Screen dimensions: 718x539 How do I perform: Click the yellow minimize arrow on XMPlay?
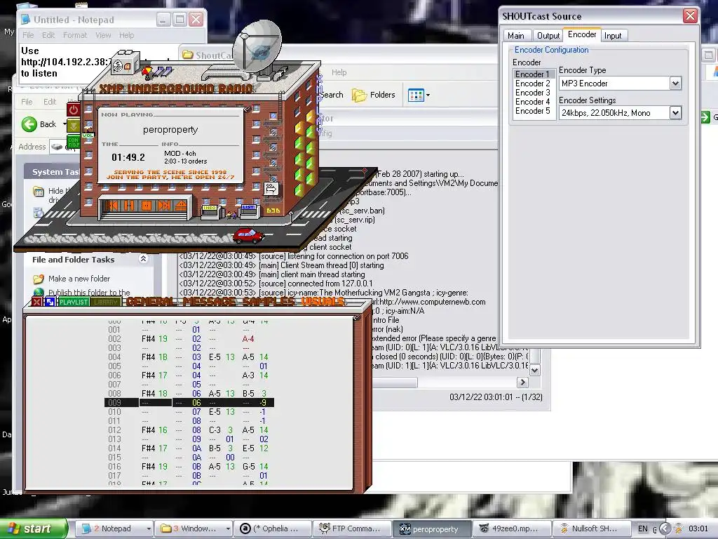click(x=73, y=125)
